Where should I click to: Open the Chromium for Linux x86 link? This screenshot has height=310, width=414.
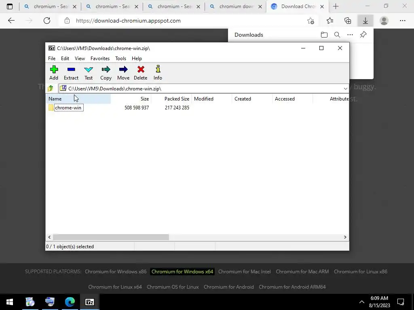pos(360,272)
